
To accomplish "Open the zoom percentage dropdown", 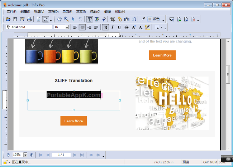I will (25, 155).
